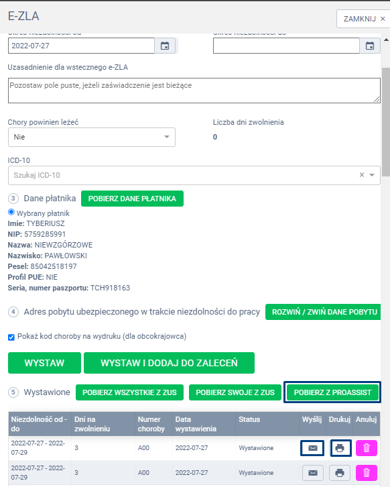The height and width of the screenshot is (487, 390).
Task: Cancel second certificate with pink trash icon
Action: [367, 473]
